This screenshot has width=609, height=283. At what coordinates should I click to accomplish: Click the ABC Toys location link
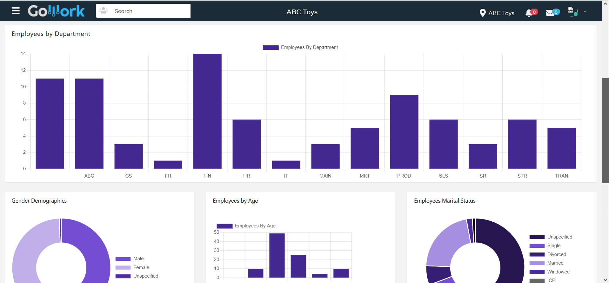click(501, 13)
